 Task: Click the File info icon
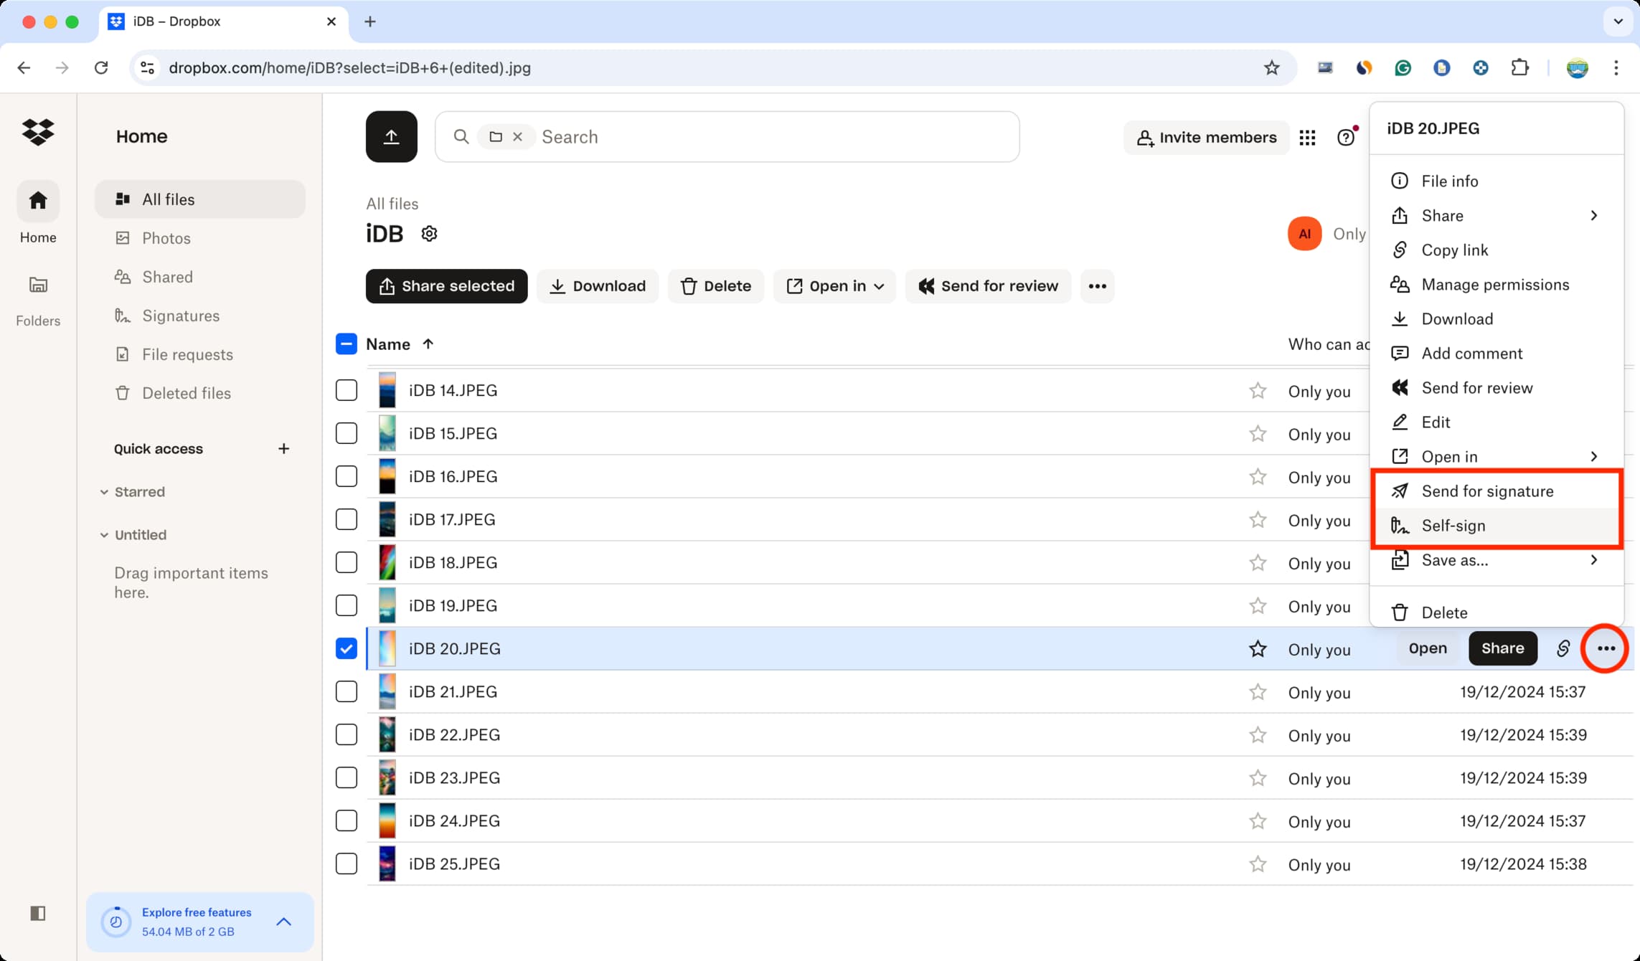click(1400, 181)
